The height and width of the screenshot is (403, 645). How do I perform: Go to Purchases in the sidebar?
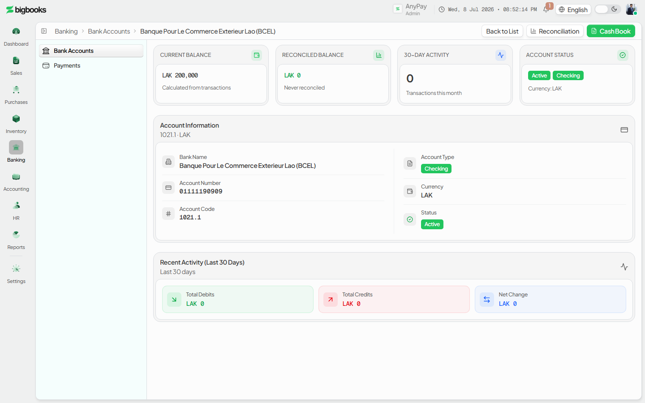click(x=16, y=90)
